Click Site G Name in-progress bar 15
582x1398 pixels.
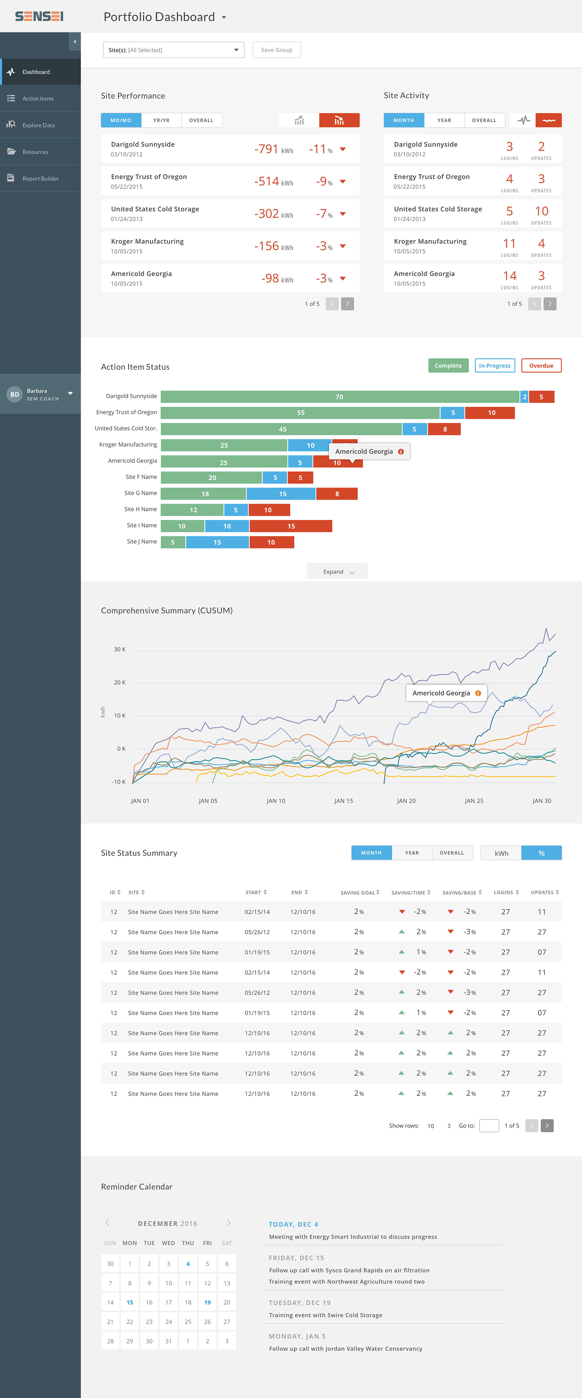tap(281, 494)
